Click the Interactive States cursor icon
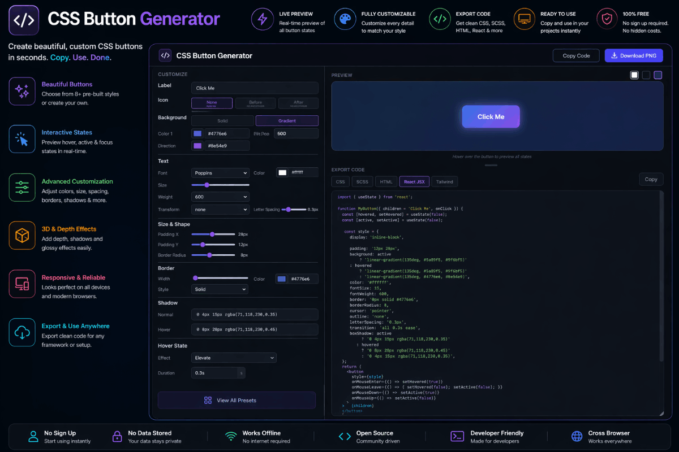Viewport: 679px width, 452px height. coord(22,139)
